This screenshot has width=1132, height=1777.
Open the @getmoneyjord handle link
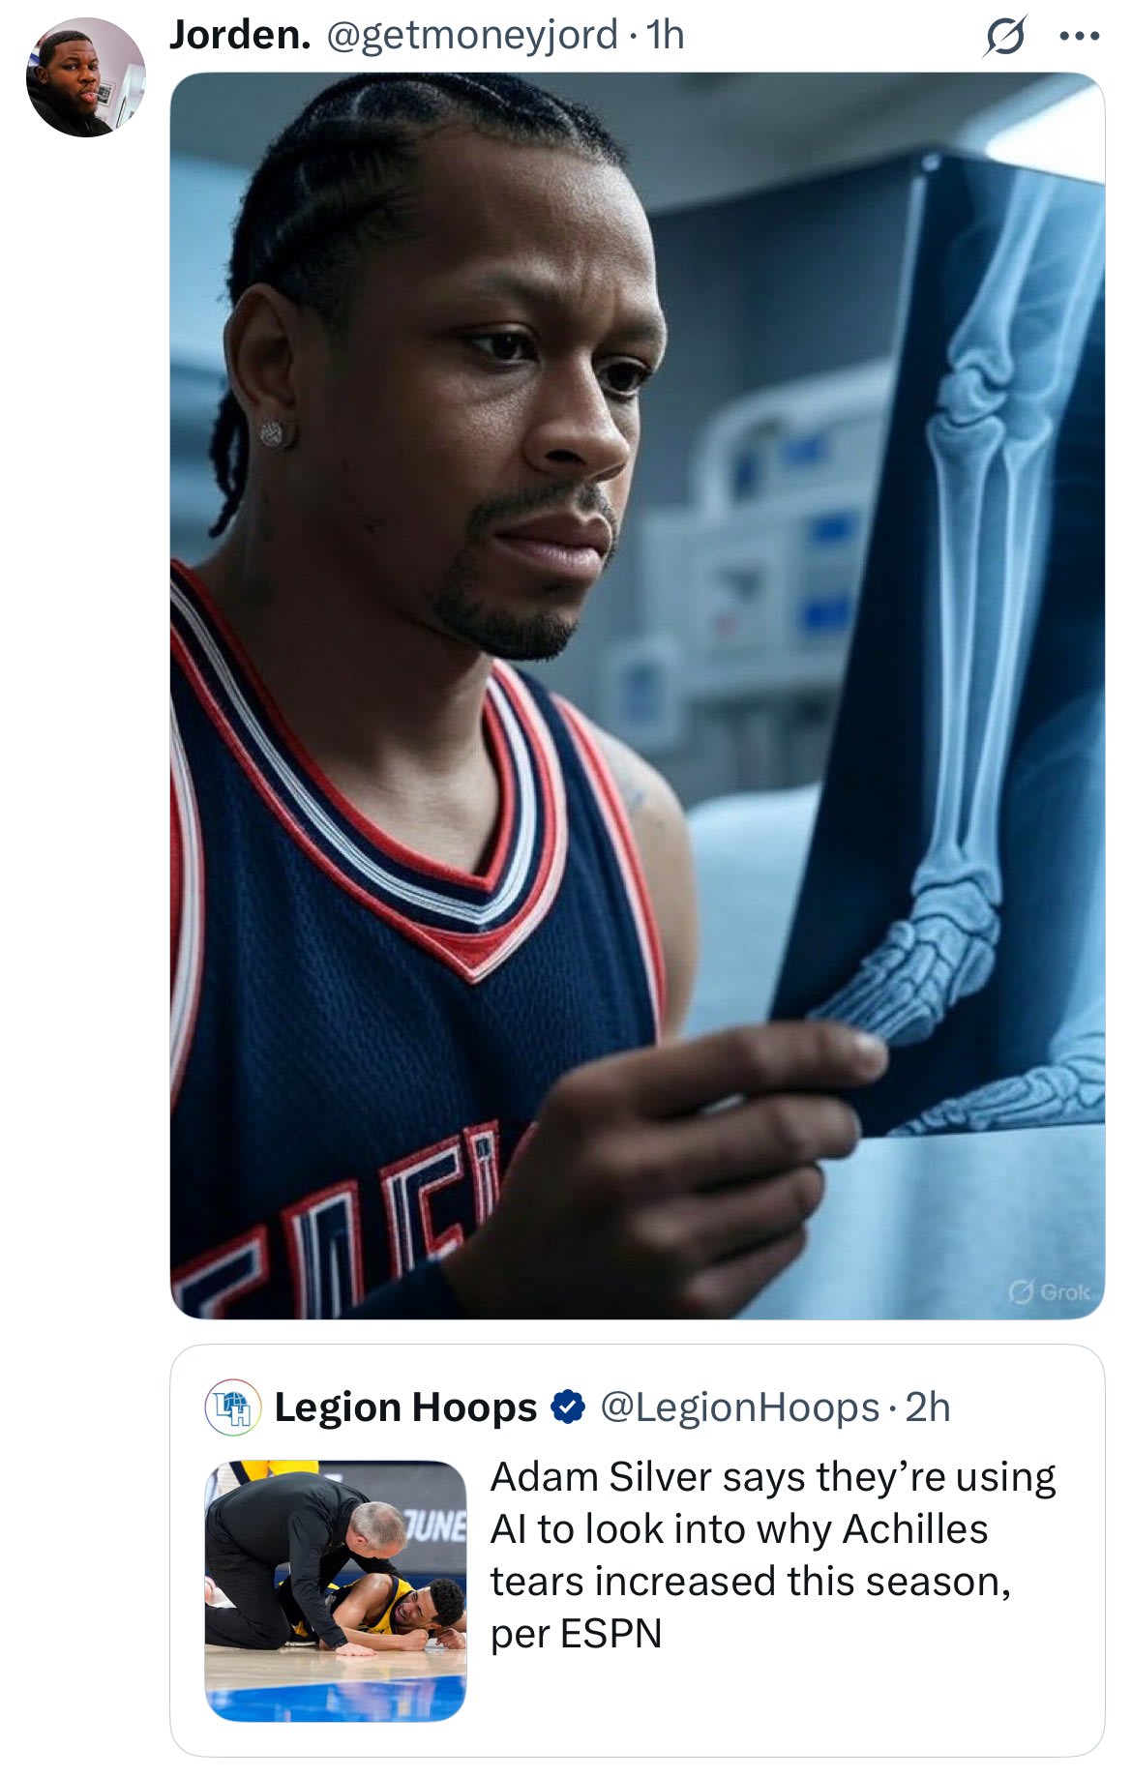point(472,36)
